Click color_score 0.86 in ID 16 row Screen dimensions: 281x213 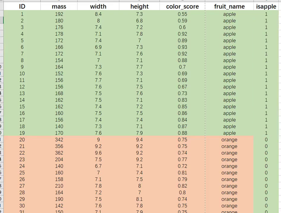click(182, 113)
